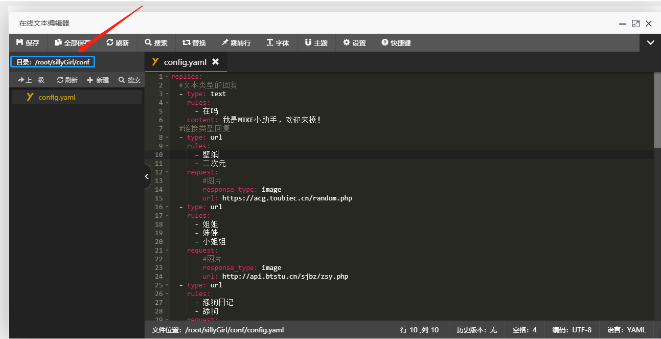This screenshot has width=661, height=339.
Task: Fold the rules block at line 9
Action: point(167,146)
